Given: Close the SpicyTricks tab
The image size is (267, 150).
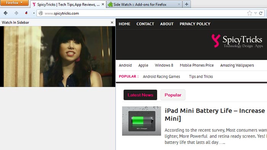Looking at the screenshot, I should (103, 4).
